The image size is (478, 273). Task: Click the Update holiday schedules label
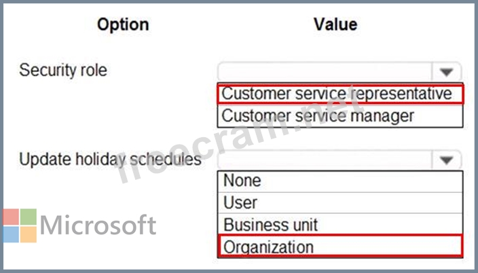pyautogui.click(x=110, y=160)
